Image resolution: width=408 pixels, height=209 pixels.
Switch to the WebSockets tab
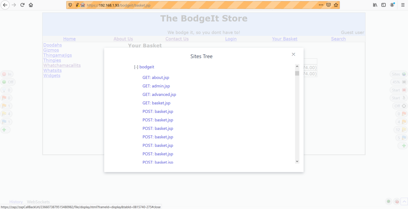(38, 202)
